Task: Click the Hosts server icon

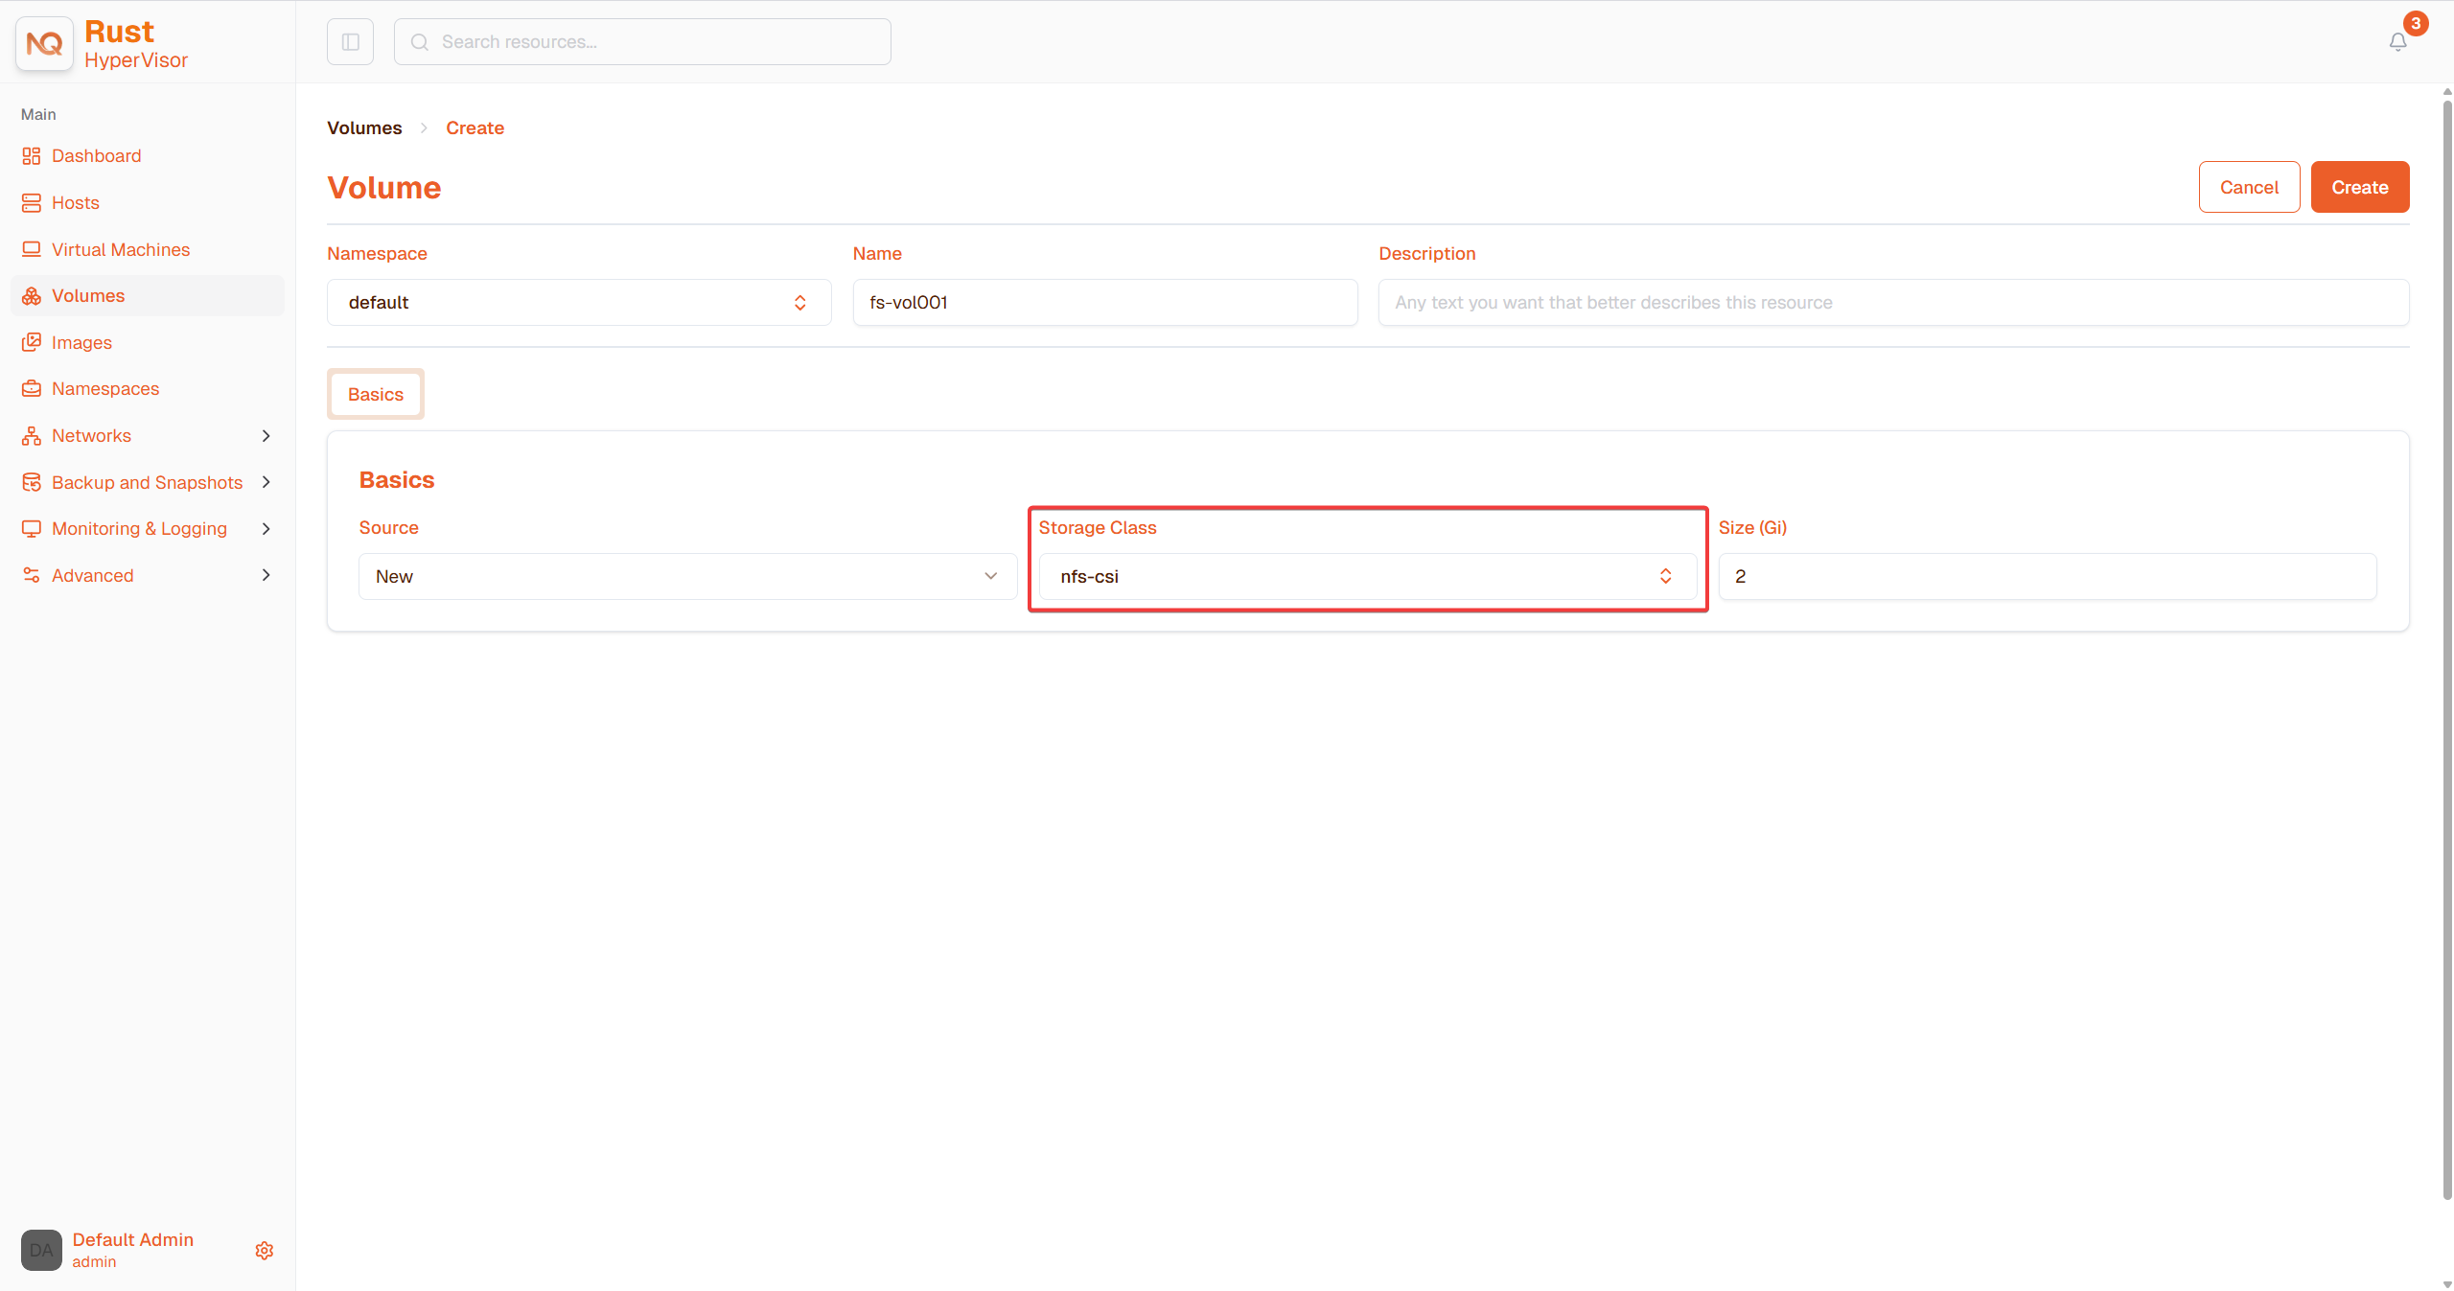Action: 32,203
